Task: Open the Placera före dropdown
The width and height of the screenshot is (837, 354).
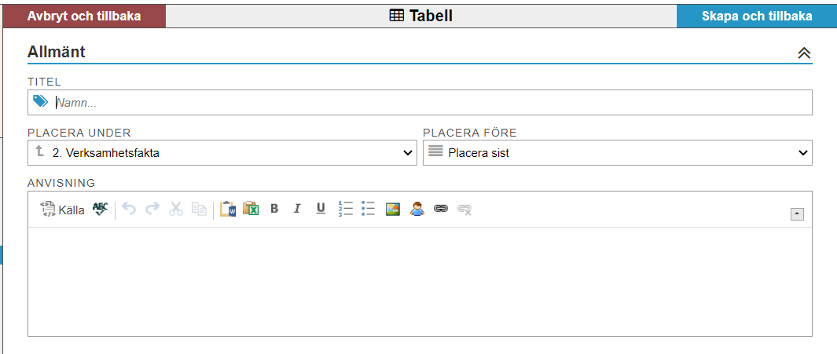Action: [617, 153]
